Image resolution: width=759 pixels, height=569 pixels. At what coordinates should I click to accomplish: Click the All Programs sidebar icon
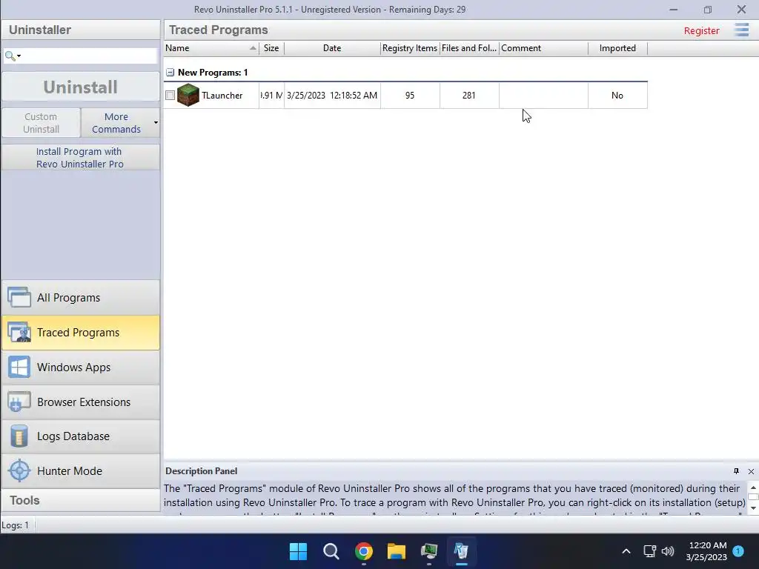click(x=19, y=298)
